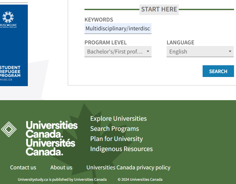Click the blue SEARCH button
Viewport: 236px width, 184px height.
[x=218, y=71]
